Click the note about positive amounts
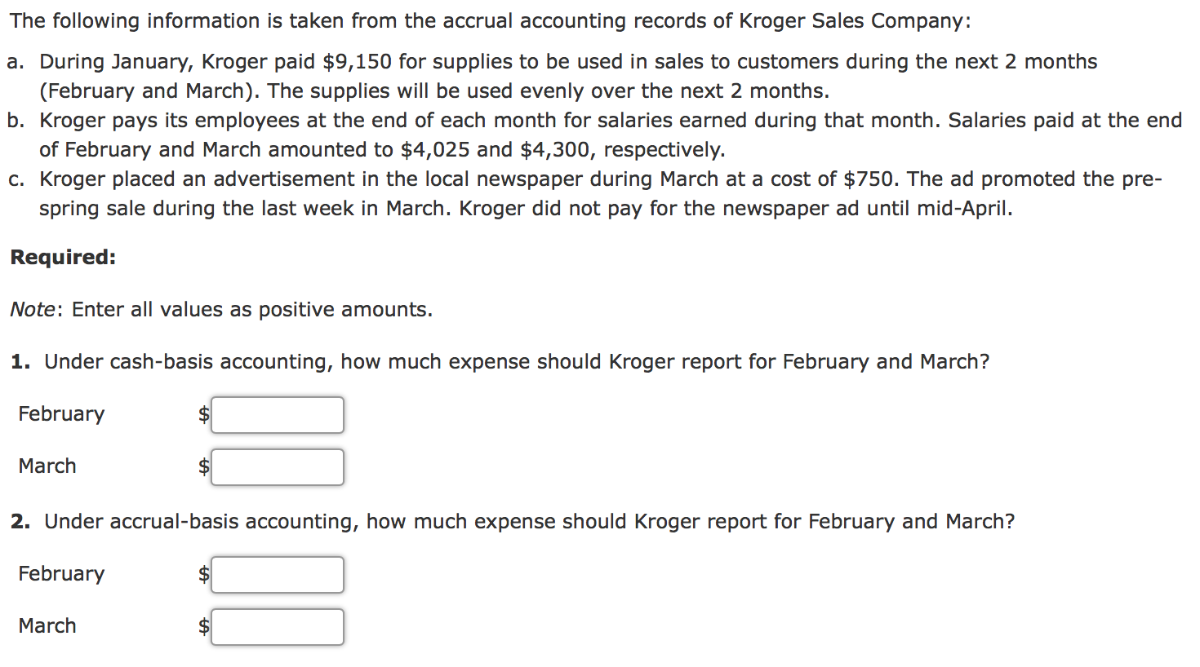 tap(221, 310)
